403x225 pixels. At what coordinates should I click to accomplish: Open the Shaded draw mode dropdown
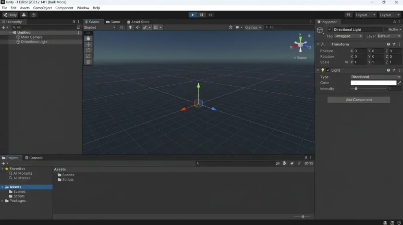(x=100, y=27)
